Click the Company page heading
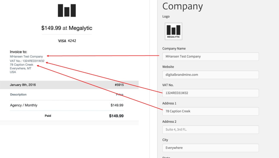This screenshot has width=279, height=158. (183, 7)
